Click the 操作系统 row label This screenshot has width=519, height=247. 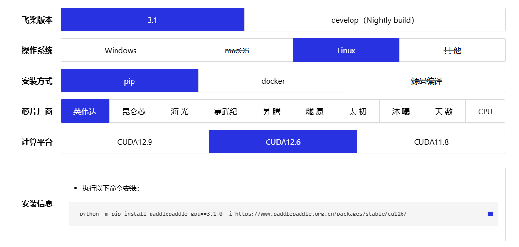pos(37,50)
